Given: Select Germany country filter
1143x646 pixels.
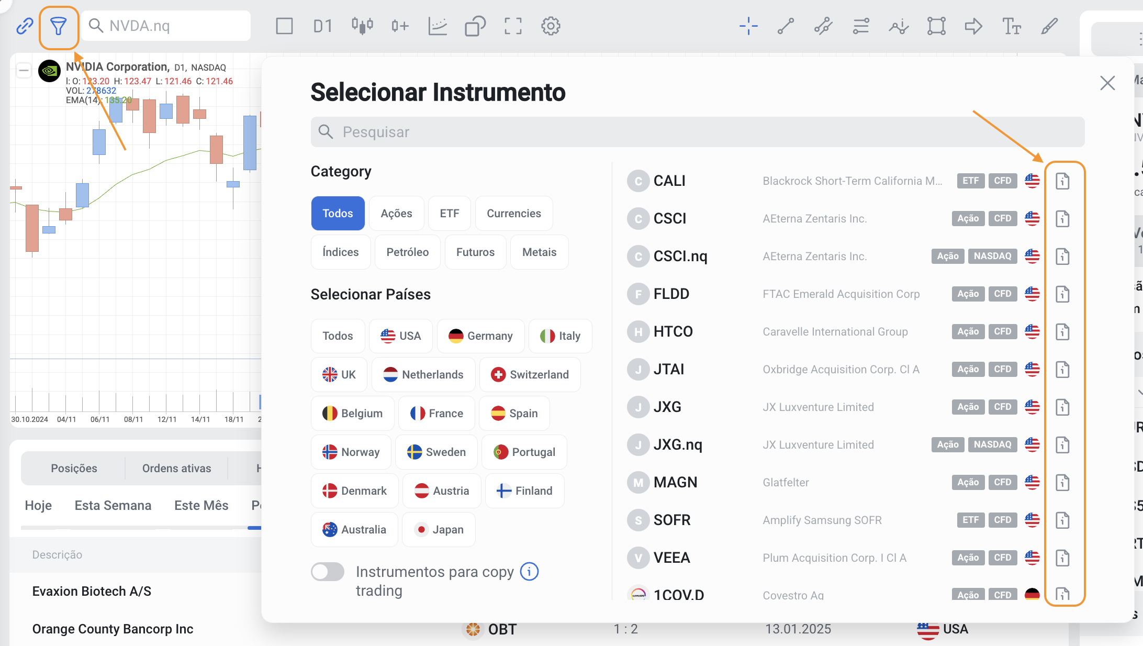Looking at the screenshot, I should (x=480, y=336).
